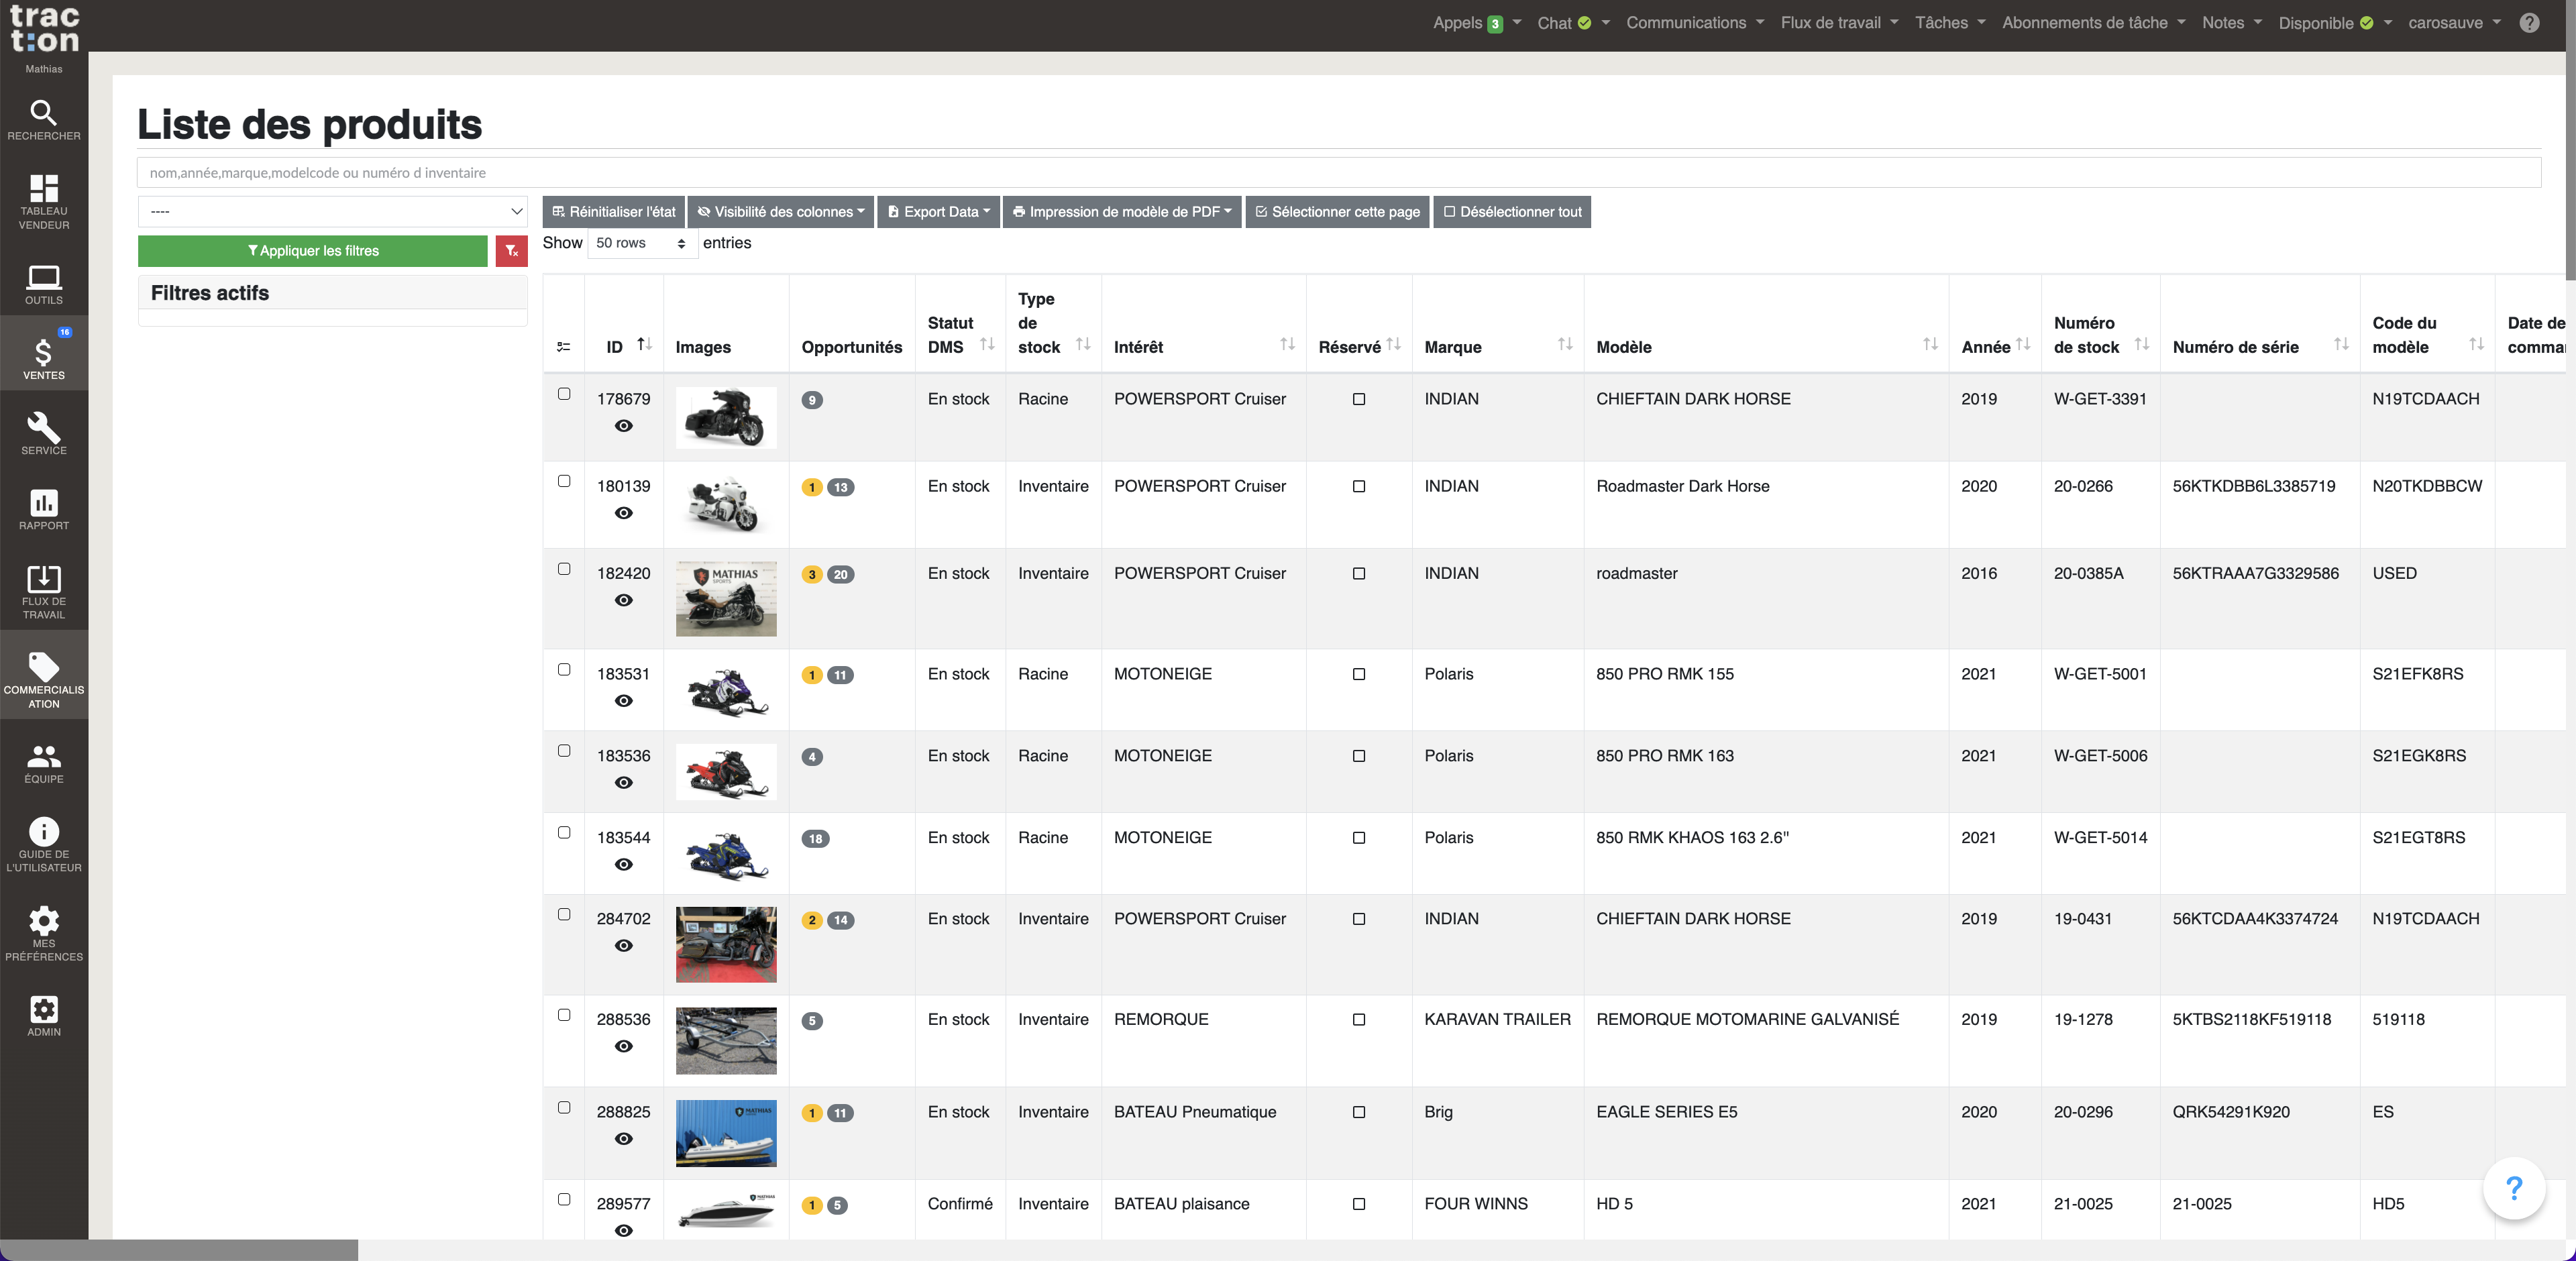Clear filters with red funnel button
The height and width of the screenshot is (1261, 2576).
511,251
